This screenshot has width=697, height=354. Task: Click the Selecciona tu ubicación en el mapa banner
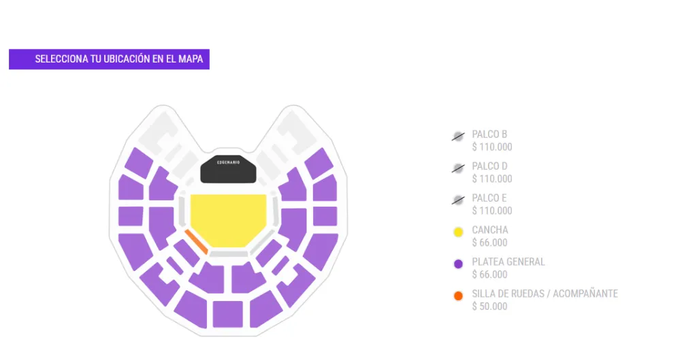tap(109, 59)
